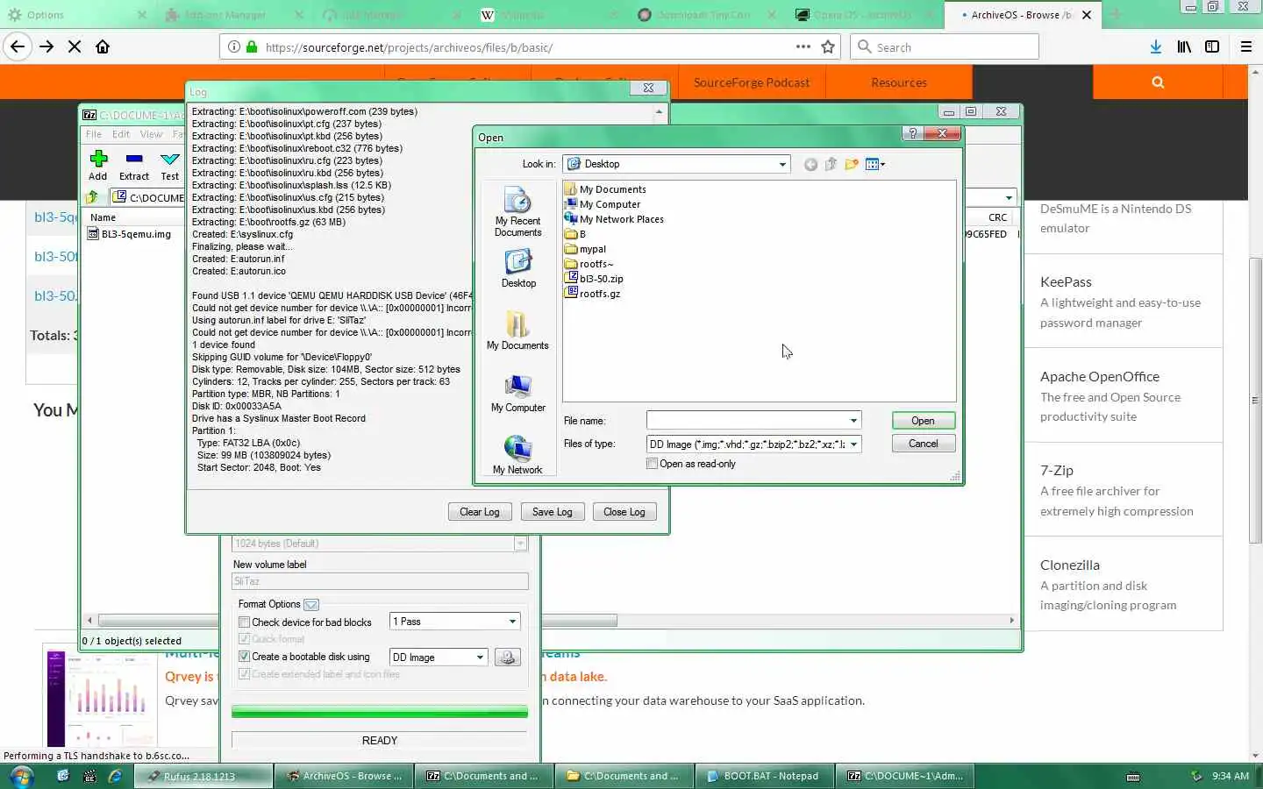This screenshot has width=1263, height=789.
Task: Go to the Firefox home page
Action: tap(103, 46)
